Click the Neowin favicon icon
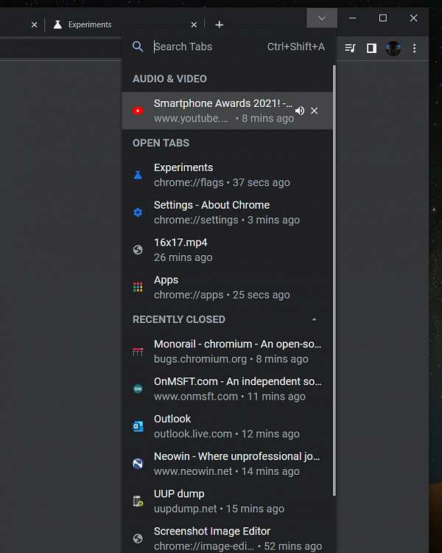Screen dimensions: 442x553 click(x=138, y=464)
